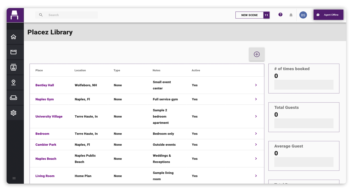Open the Cambier Park place link
Screen dimensions: 352x190
tap(46, 145)
